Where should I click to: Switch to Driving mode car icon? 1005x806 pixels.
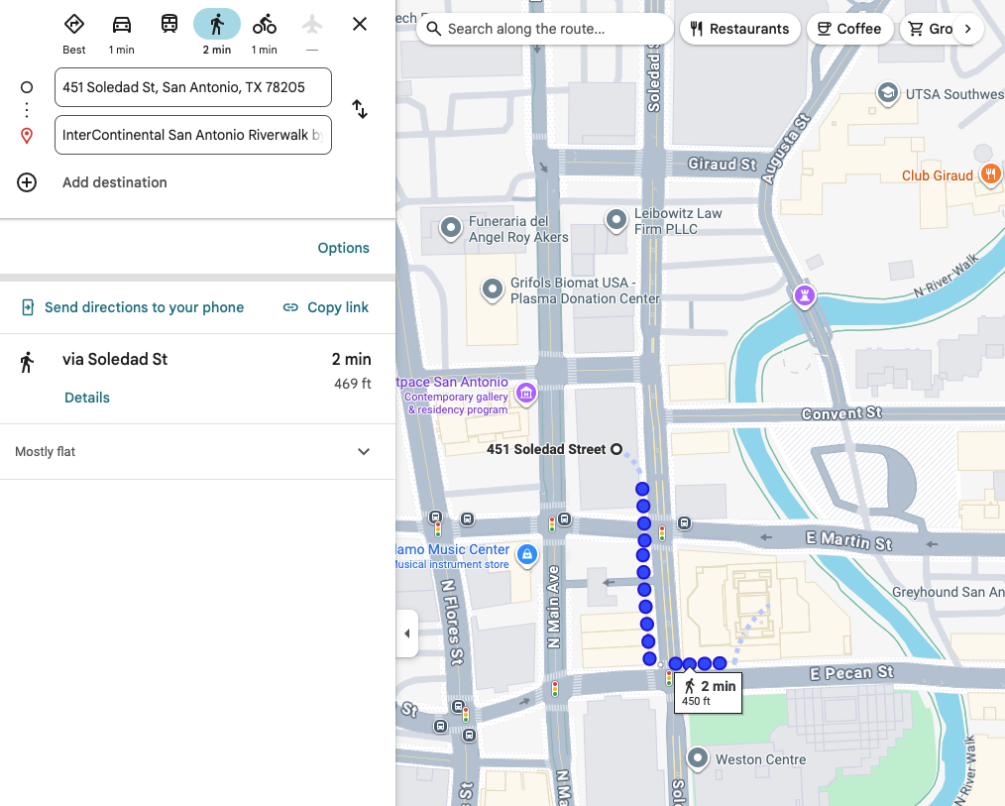pyautogui.click(x=122, y=25)
